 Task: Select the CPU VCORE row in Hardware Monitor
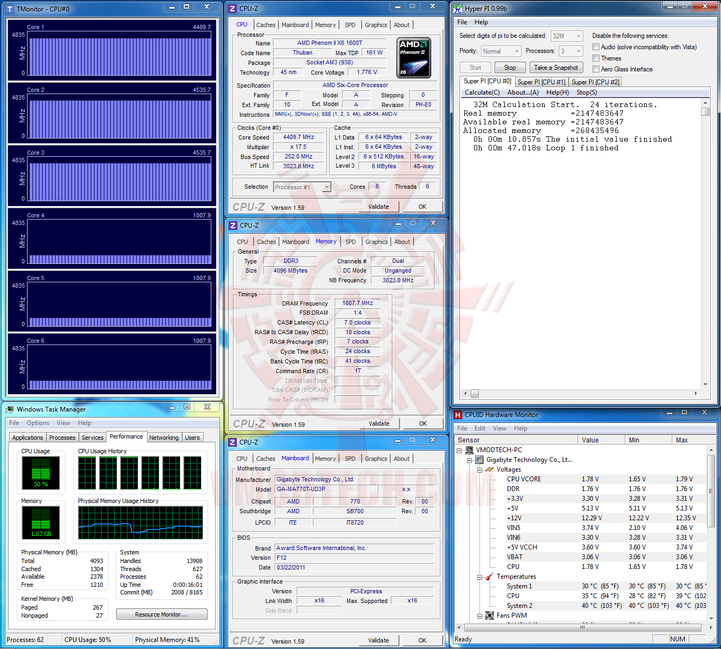(581, 479)
